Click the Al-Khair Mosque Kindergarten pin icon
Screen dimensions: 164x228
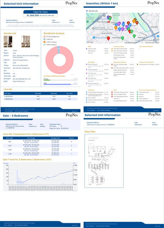[x=87, y=92]
